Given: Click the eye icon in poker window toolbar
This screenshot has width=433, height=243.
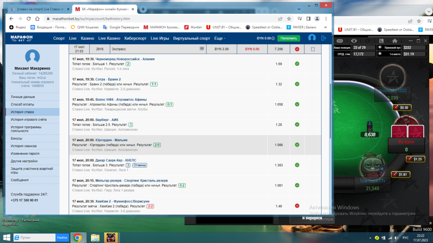Looking at the screenshot, I should pyautogui.click(x=354, y=41).
